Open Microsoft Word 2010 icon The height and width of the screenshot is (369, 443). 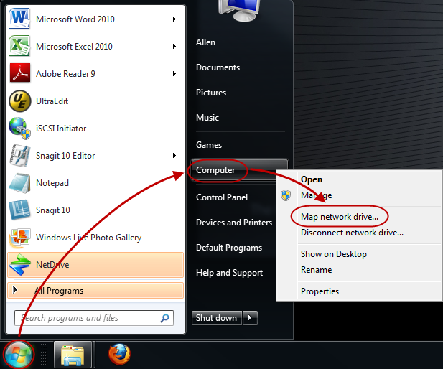19,19
